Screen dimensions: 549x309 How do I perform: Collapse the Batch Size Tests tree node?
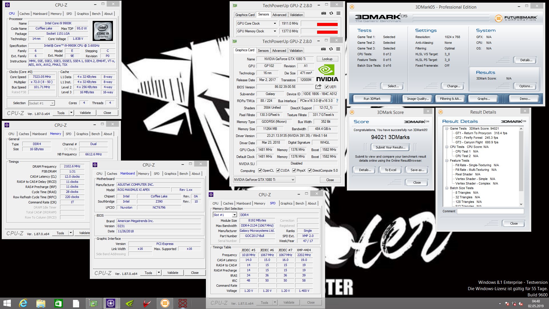447,188
